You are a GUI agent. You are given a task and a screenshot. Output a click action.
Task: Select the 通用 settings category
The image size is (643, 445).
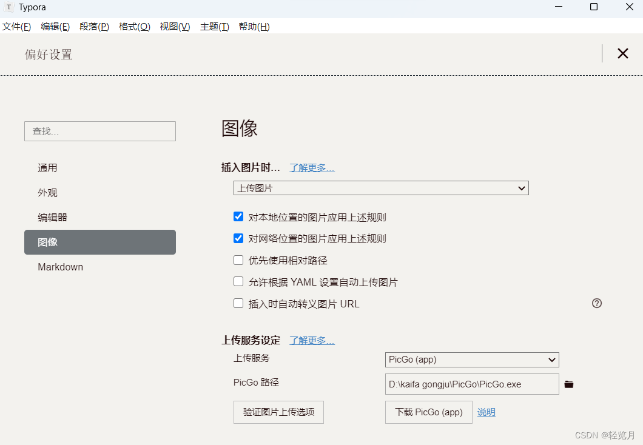point(100,168)
